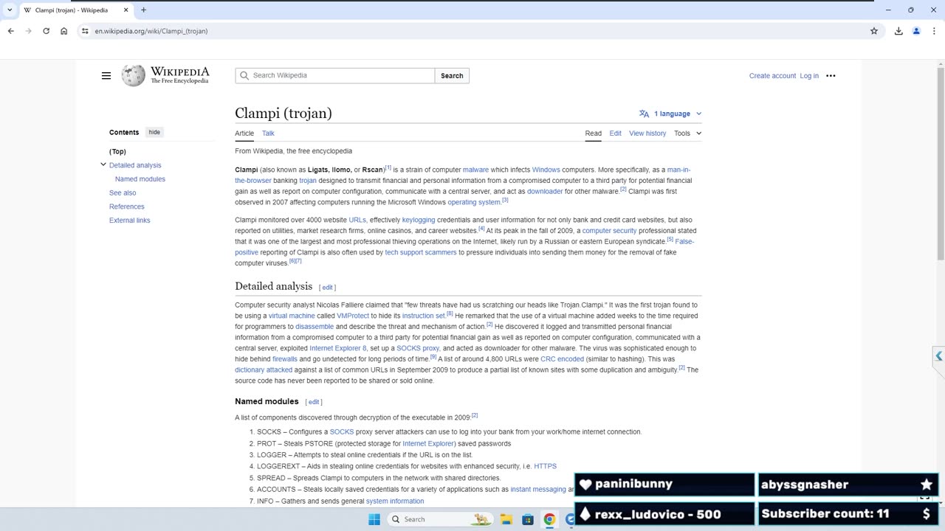Focus the Search Wikipedia input field
This screenshot has width=945, height=531.
click(x=335, y=76)
